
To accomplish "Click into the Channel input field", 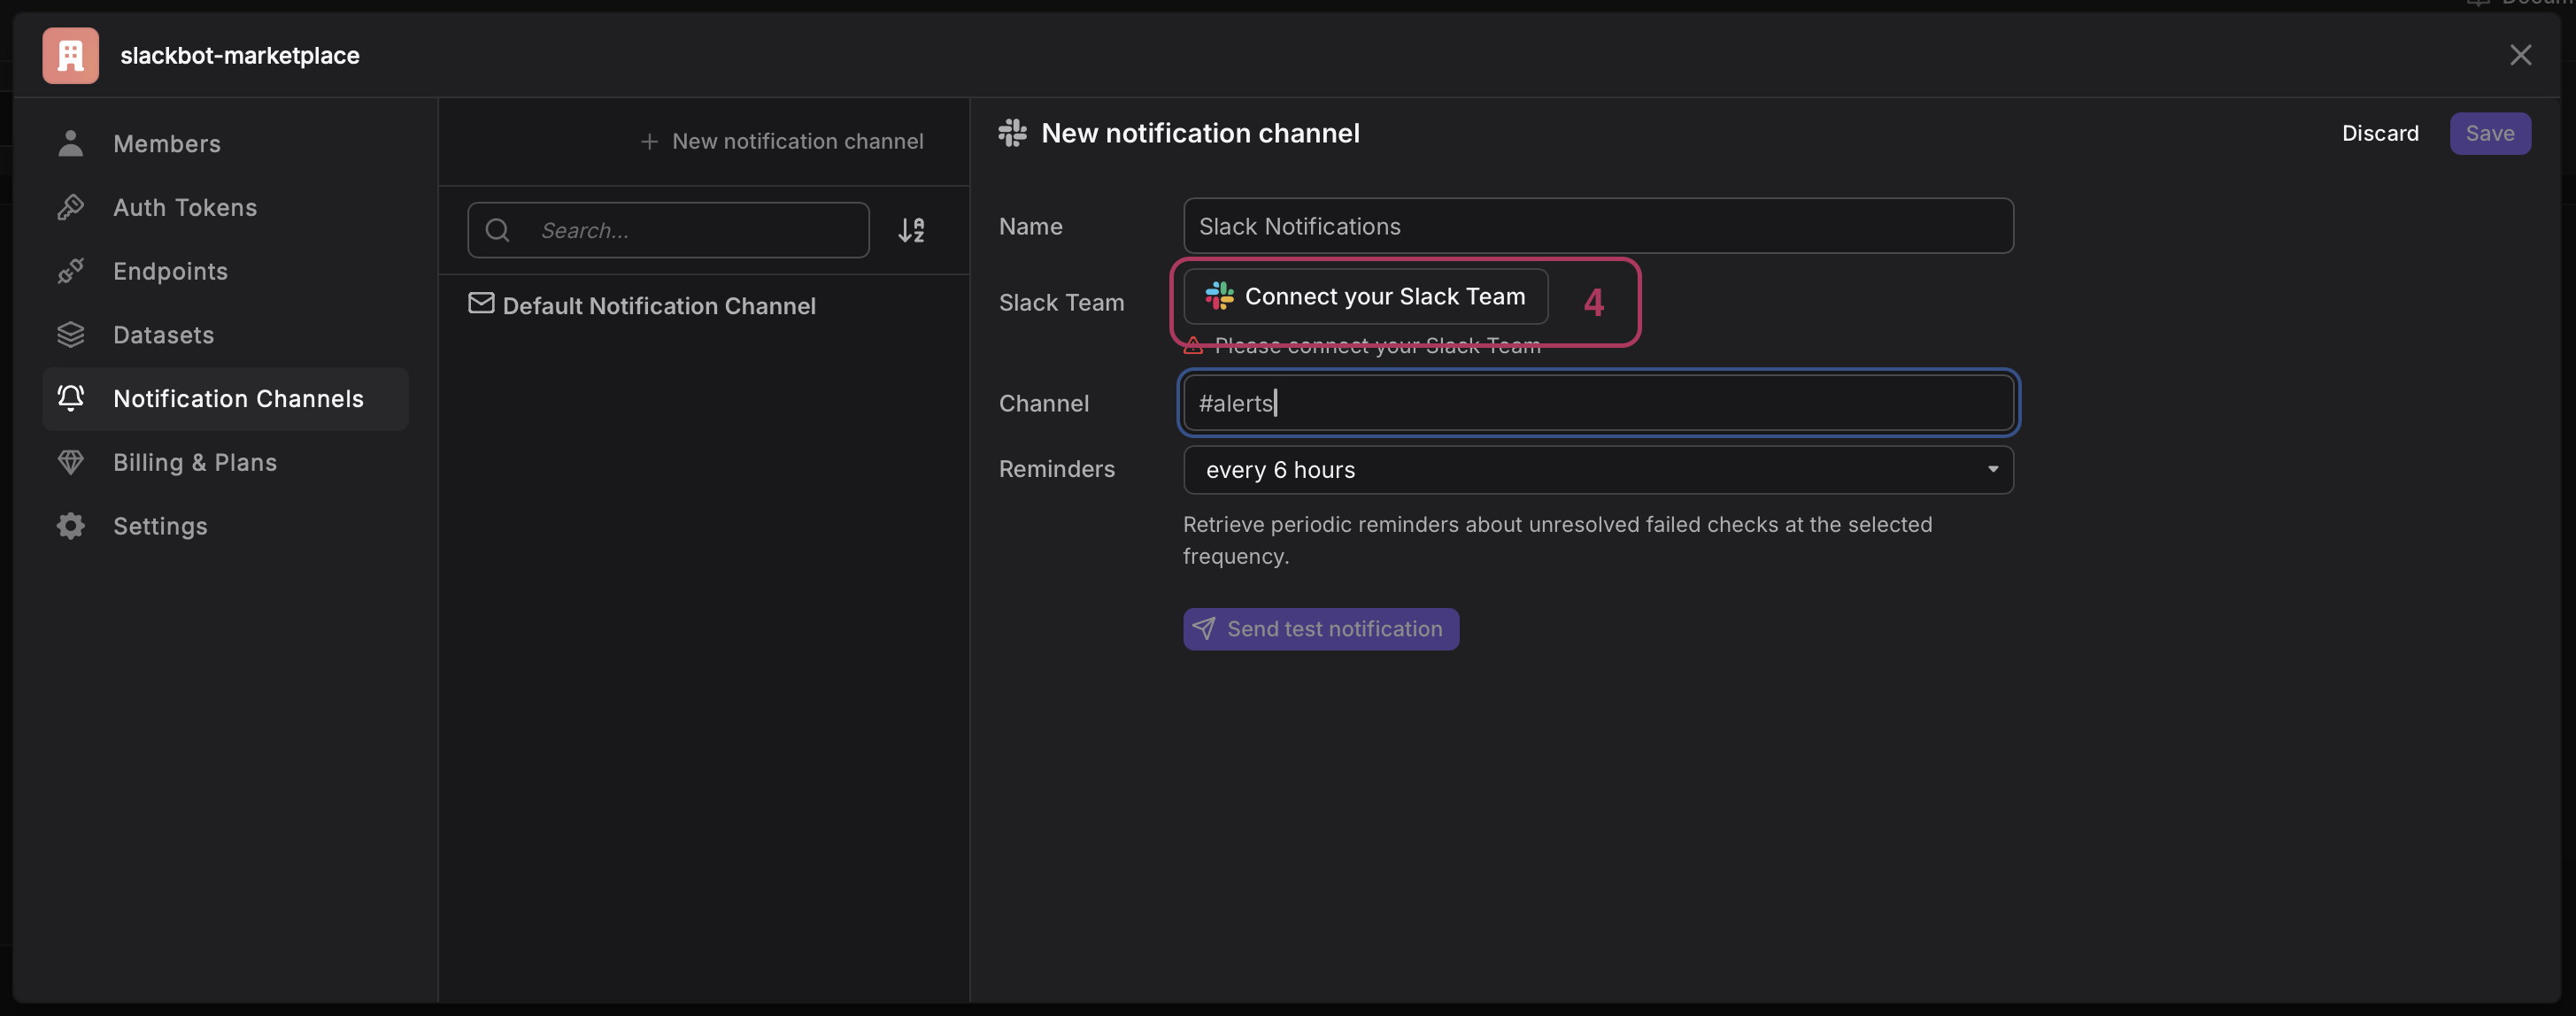I will pyautogui.click(x=1598, y=402).
